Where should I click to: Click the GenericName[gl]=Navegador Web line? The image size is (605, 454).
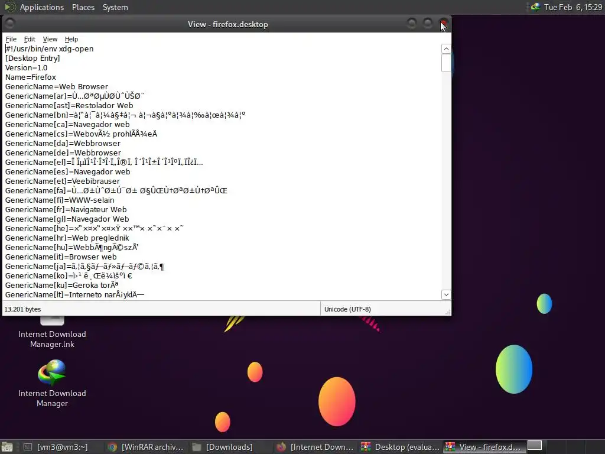point(67,219)
